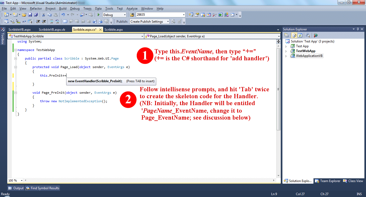This screenshot has height=197, width=366.
Task: Select Solution 'Test App' (3 projects) row
Action: point(310,41)
